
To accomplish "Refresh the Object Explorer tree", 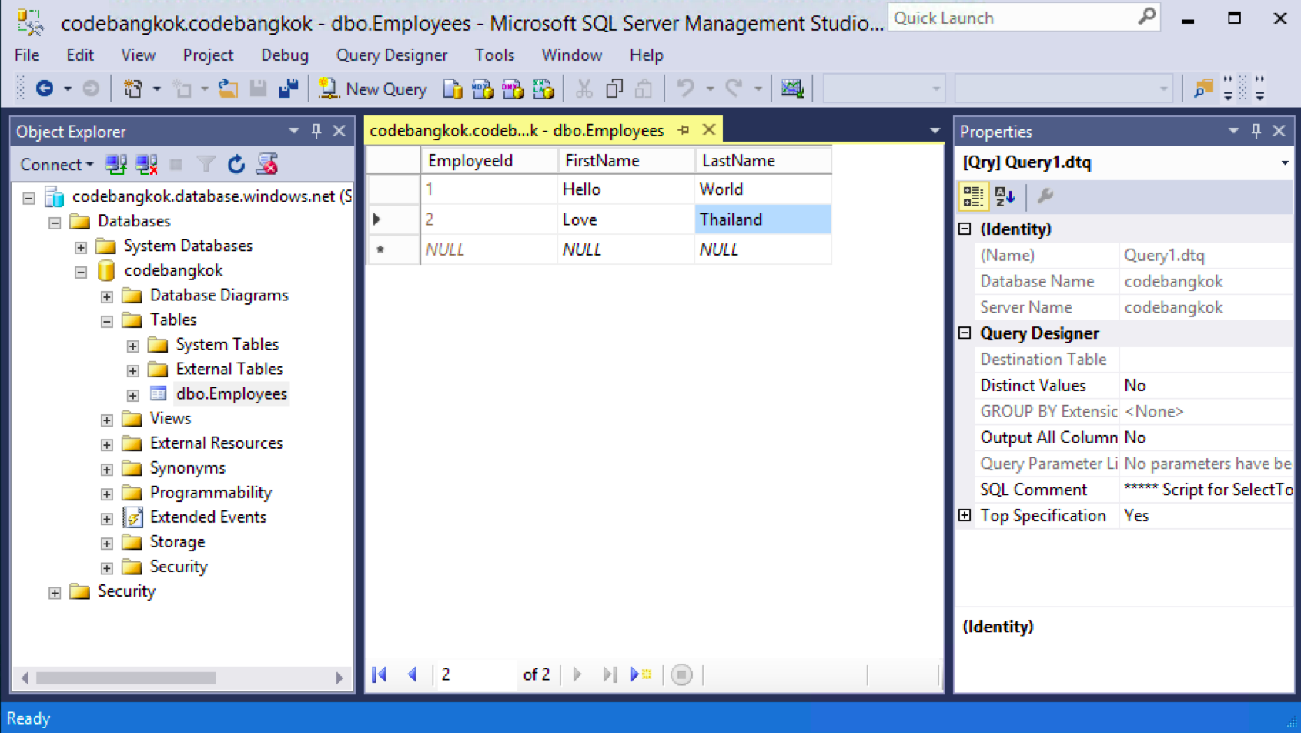I will (236, 164).
